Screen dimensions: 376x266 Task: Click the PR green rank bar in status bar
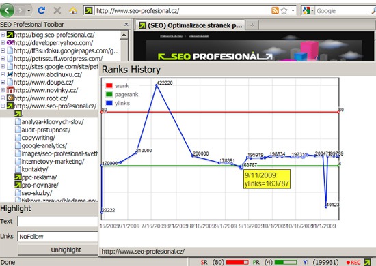[285, 263]
